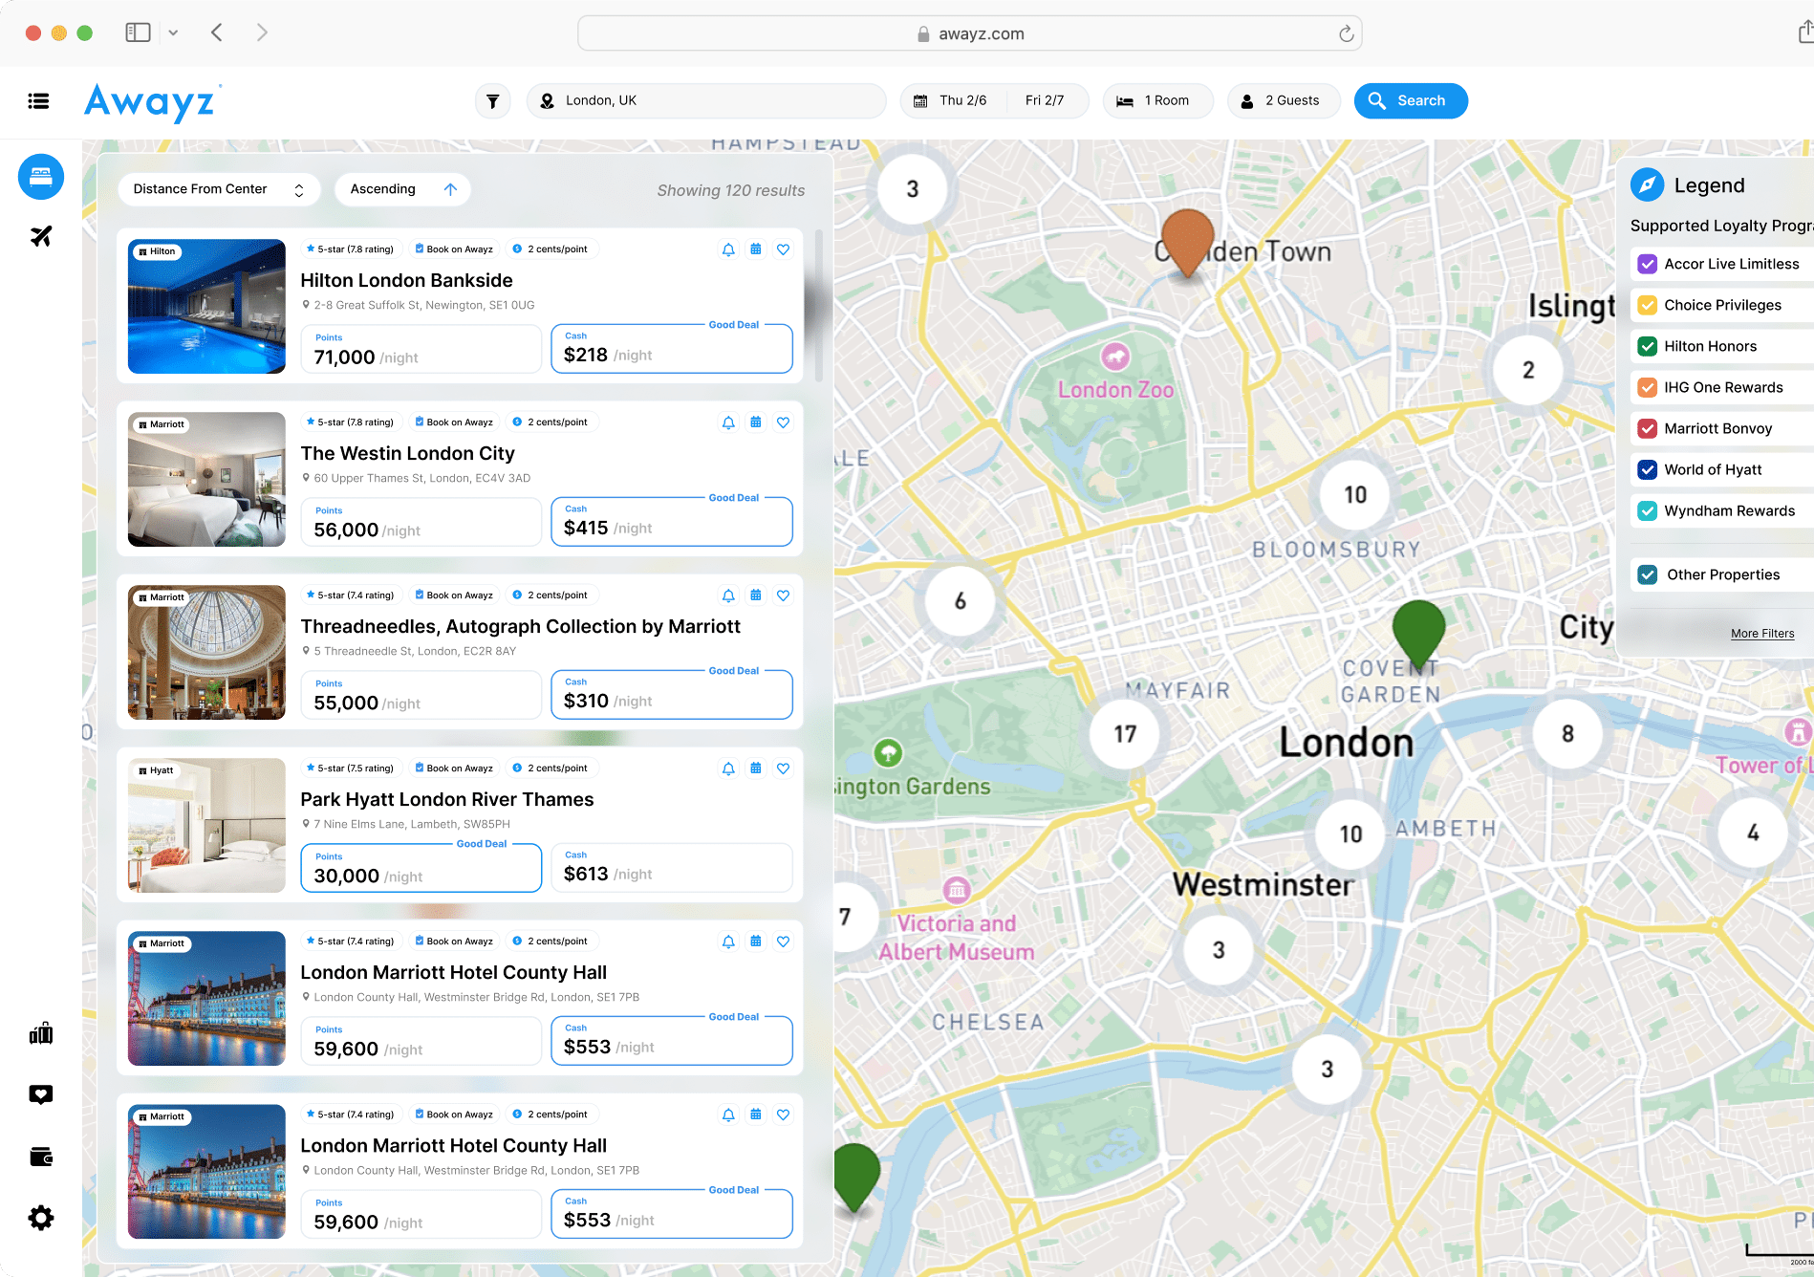
Task: Open Distance From Center sort dropdown
Action: click(219, 189)
